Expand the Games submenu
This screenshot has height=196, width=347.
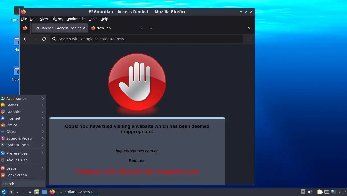(x=23, y=105)
